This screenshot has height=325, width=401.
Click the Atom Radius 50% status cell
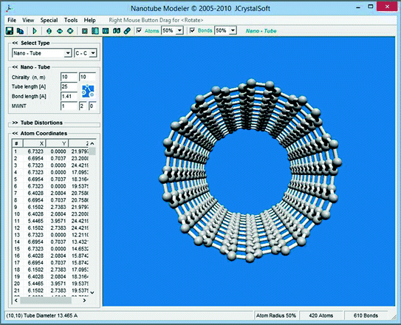276,316
